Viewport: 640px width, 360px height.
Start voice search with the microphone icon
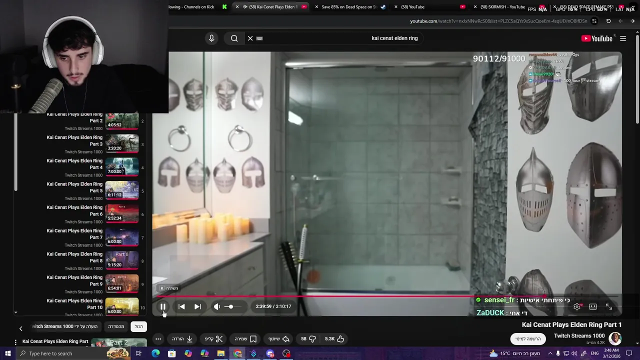click(x=211, y=38)
